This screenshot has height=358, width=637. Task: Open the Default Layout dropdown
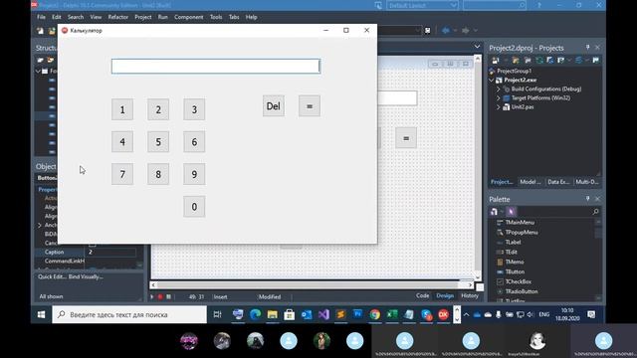point(422,5)
